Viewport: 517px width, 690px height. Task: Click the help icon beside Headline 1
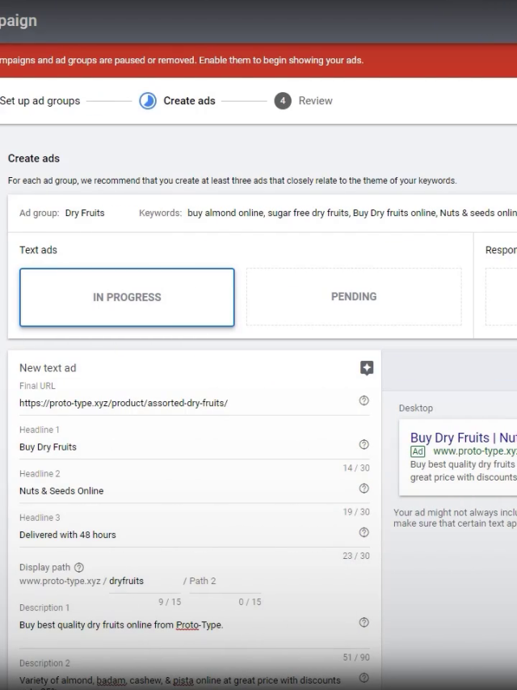click(364, 445)
